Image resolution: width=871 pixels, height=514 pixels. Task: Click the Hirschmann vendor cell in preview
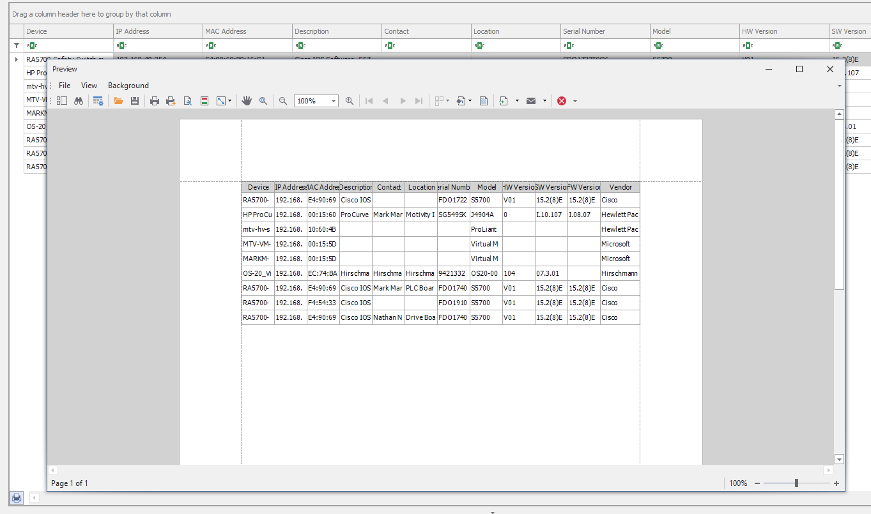click(620, 273)
